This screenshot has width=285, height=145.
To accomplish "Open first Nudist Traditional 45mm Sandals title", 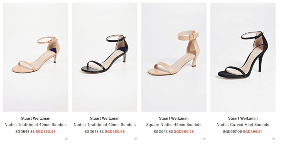I will coord(36,125).
